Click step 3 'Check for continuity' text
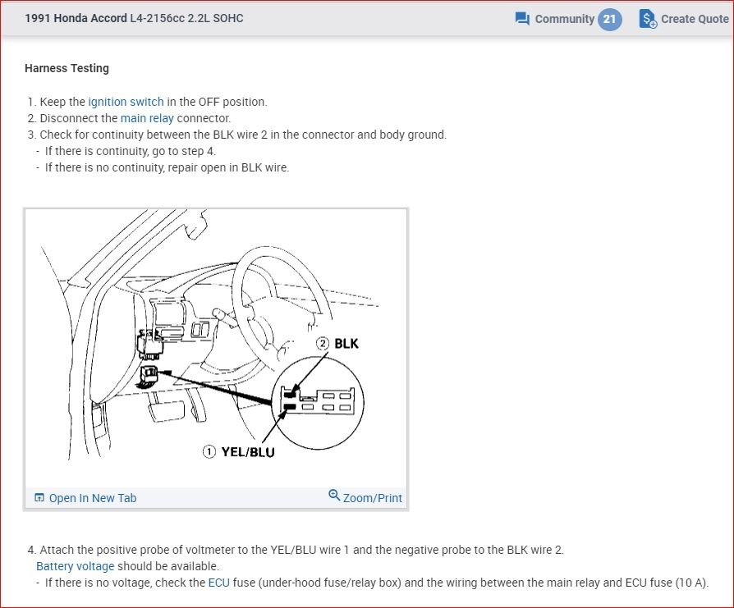This screenshot has height=608, width=734. click(243, 135)
